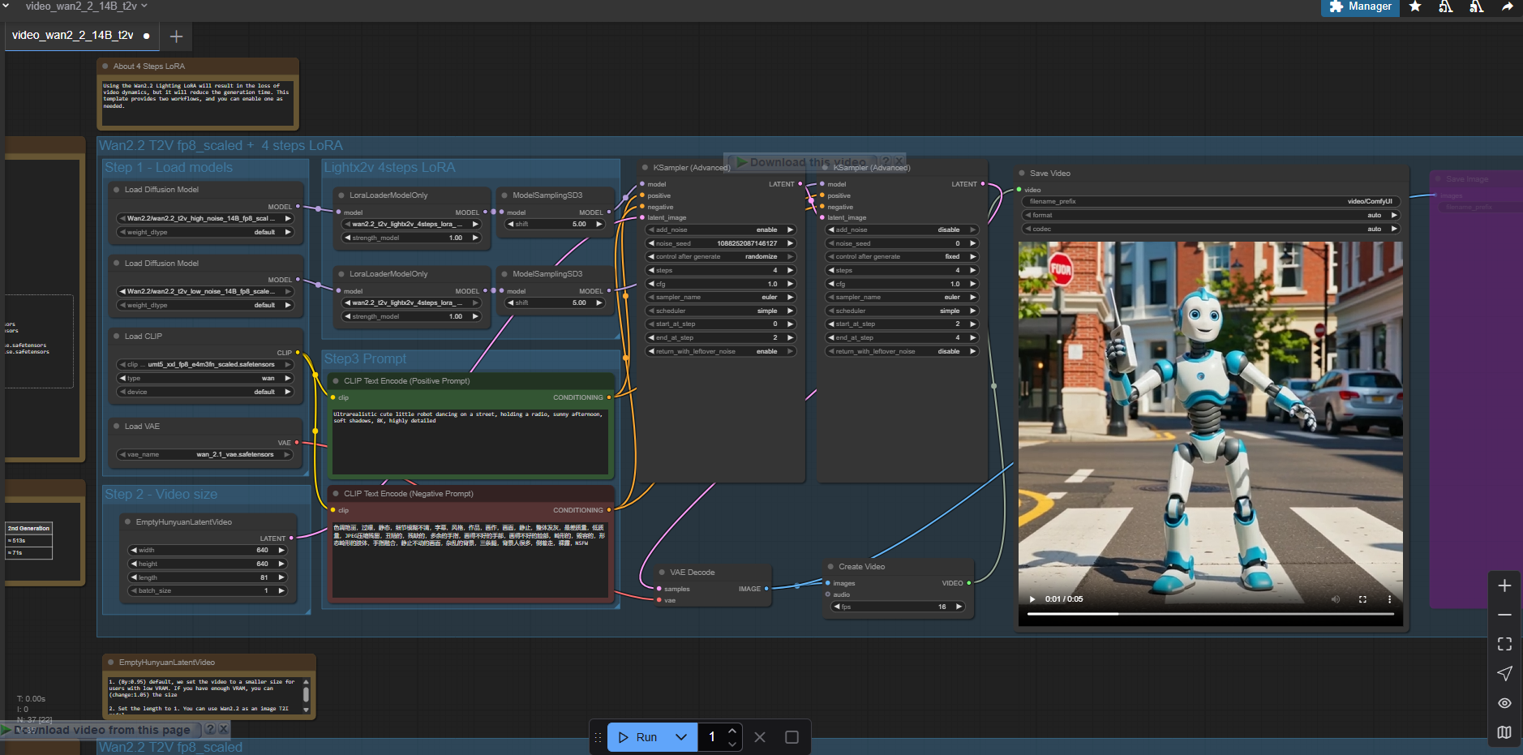Screen dimensions: 1523x755
Task: Add a new workflow tab with plus
Action: [x=176, y=36]
